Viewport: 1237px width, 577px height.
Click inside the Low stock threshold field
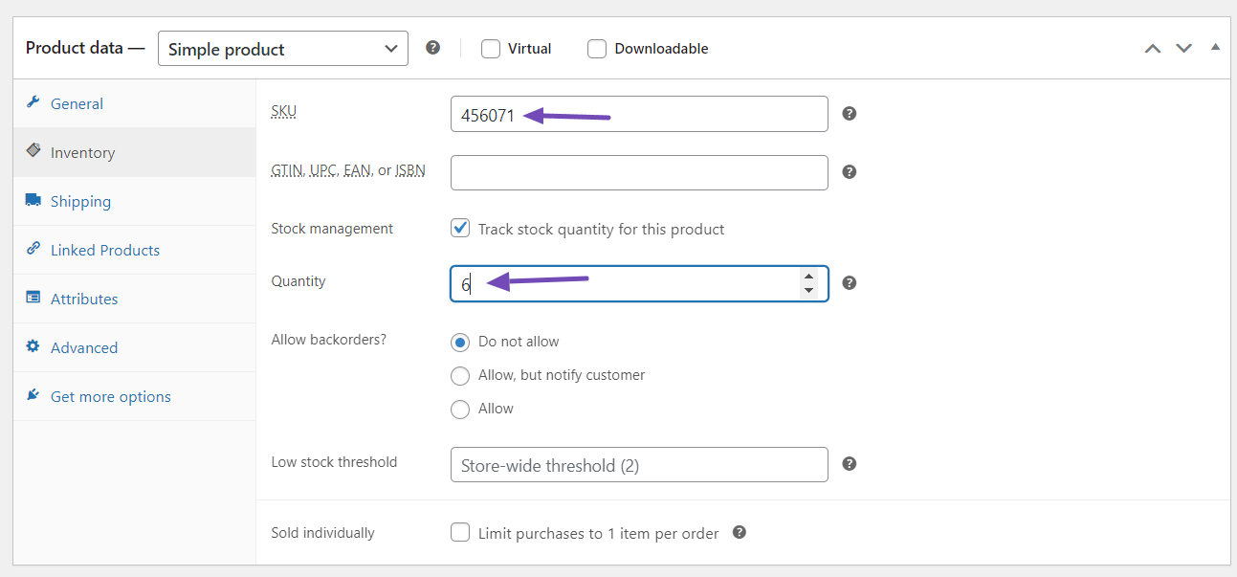click(x=639, y=464)
